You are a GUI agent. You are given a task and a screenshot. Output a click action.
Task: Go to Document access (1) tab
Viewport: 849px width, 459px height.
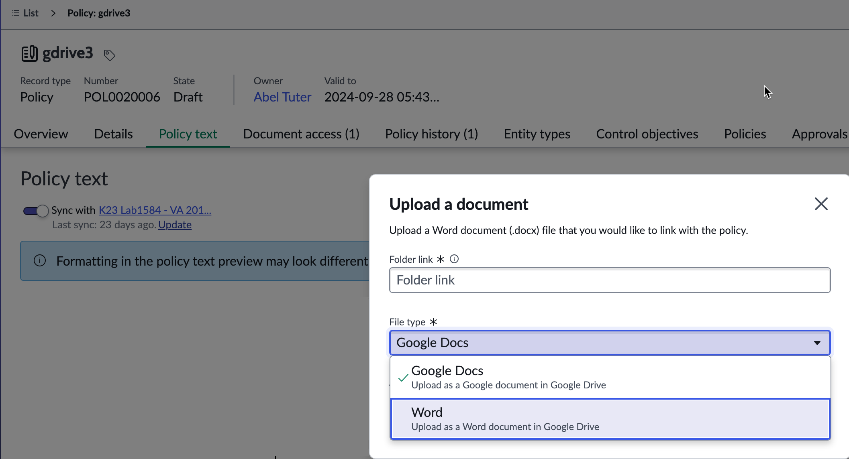pyautogui.click(x=301, y=134)
